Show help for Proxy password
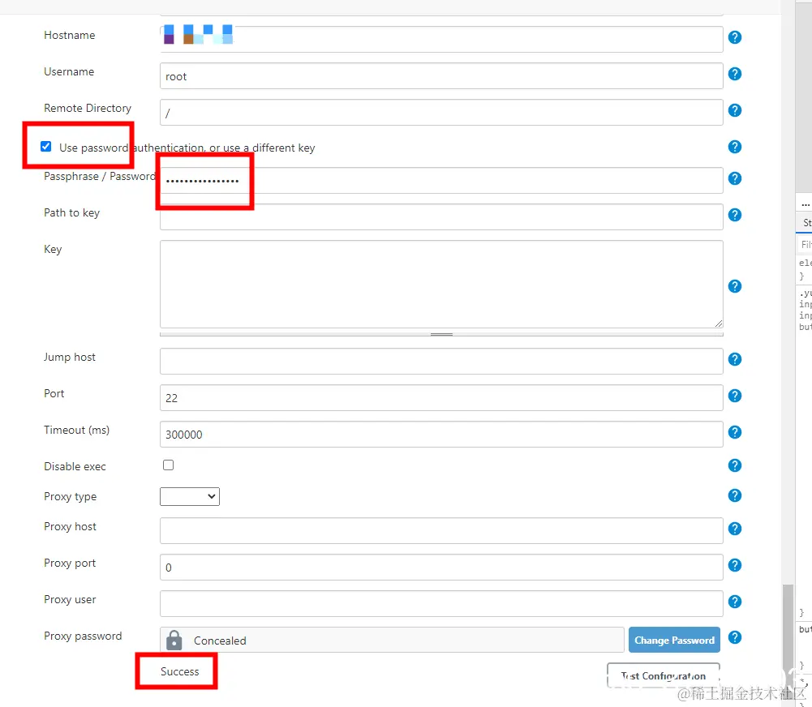The image size is (812, 707). [x=734, y=637]
